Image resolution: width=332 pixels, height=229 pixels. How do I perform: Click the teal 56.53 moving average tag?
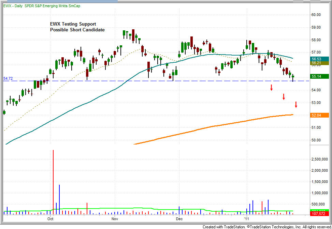click(x=319, y=59)
